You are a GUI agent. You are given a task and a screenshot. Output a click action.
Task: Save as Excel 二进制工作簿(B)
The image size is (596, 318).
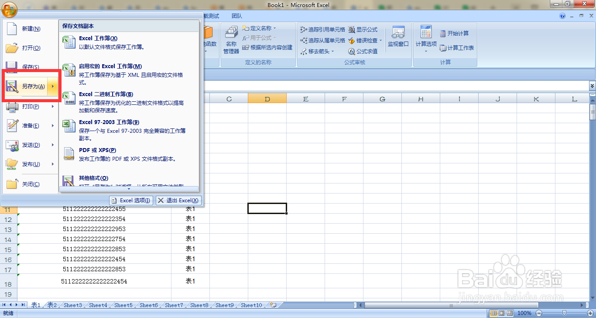pyautogui.click(x=129, y=102)
